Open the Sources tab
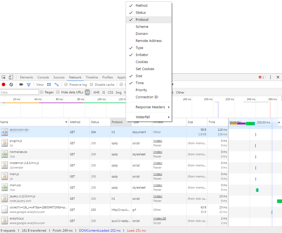 [59, 77]
